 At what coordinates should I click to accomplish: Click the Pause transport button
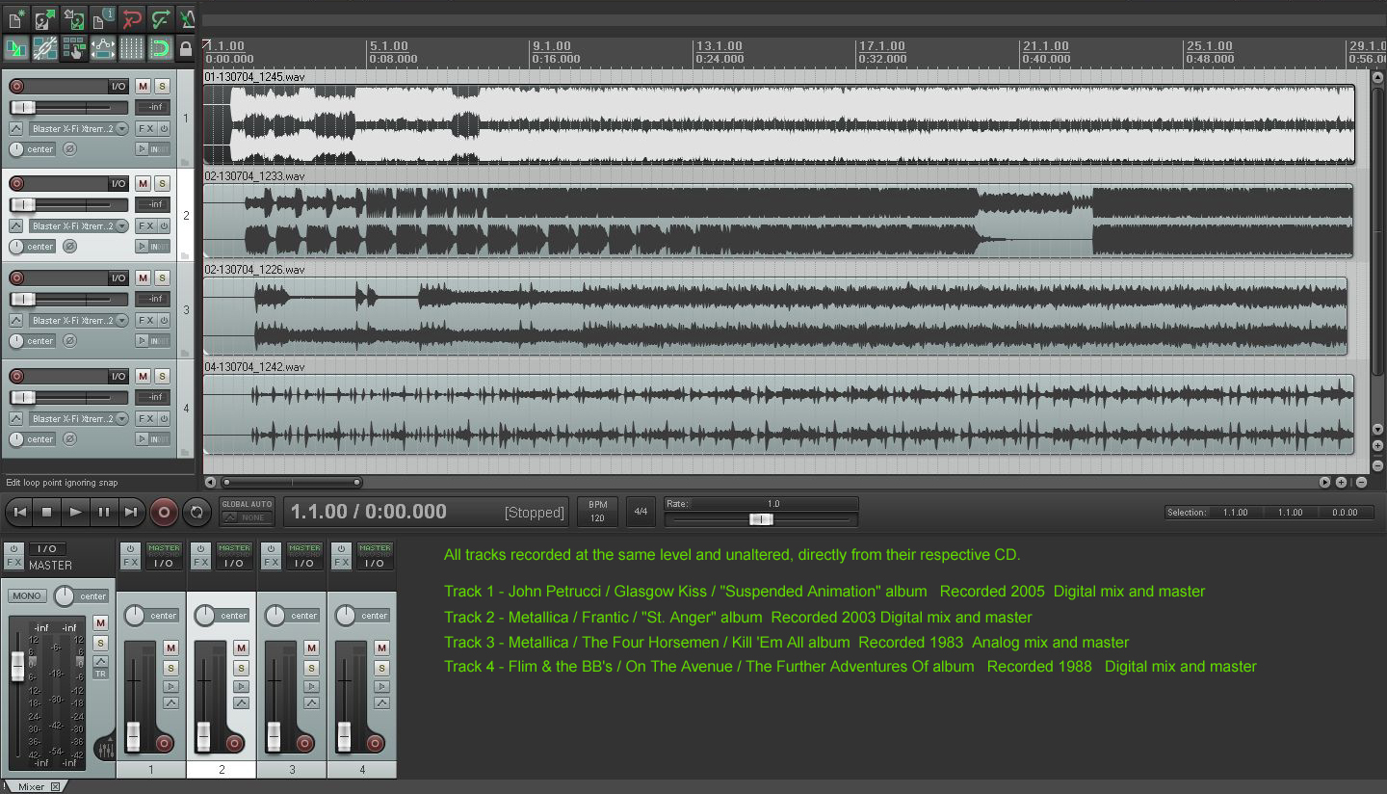(x=103, y=513)
